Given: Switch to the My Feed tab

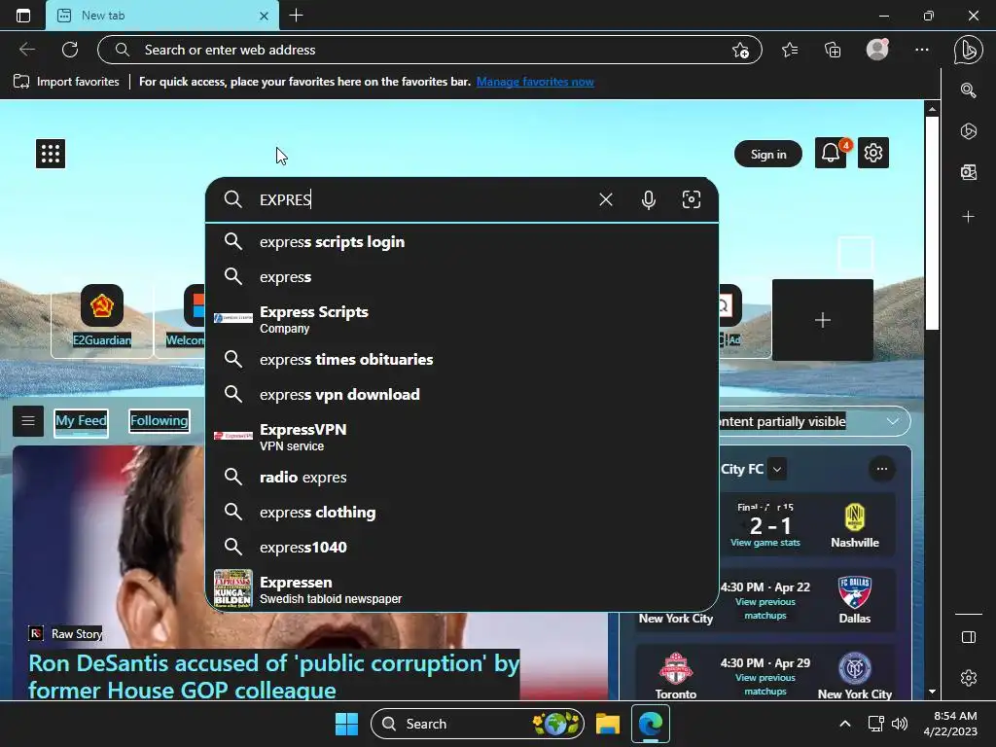Looking at the screenshot, I should [x=82, y=420].
